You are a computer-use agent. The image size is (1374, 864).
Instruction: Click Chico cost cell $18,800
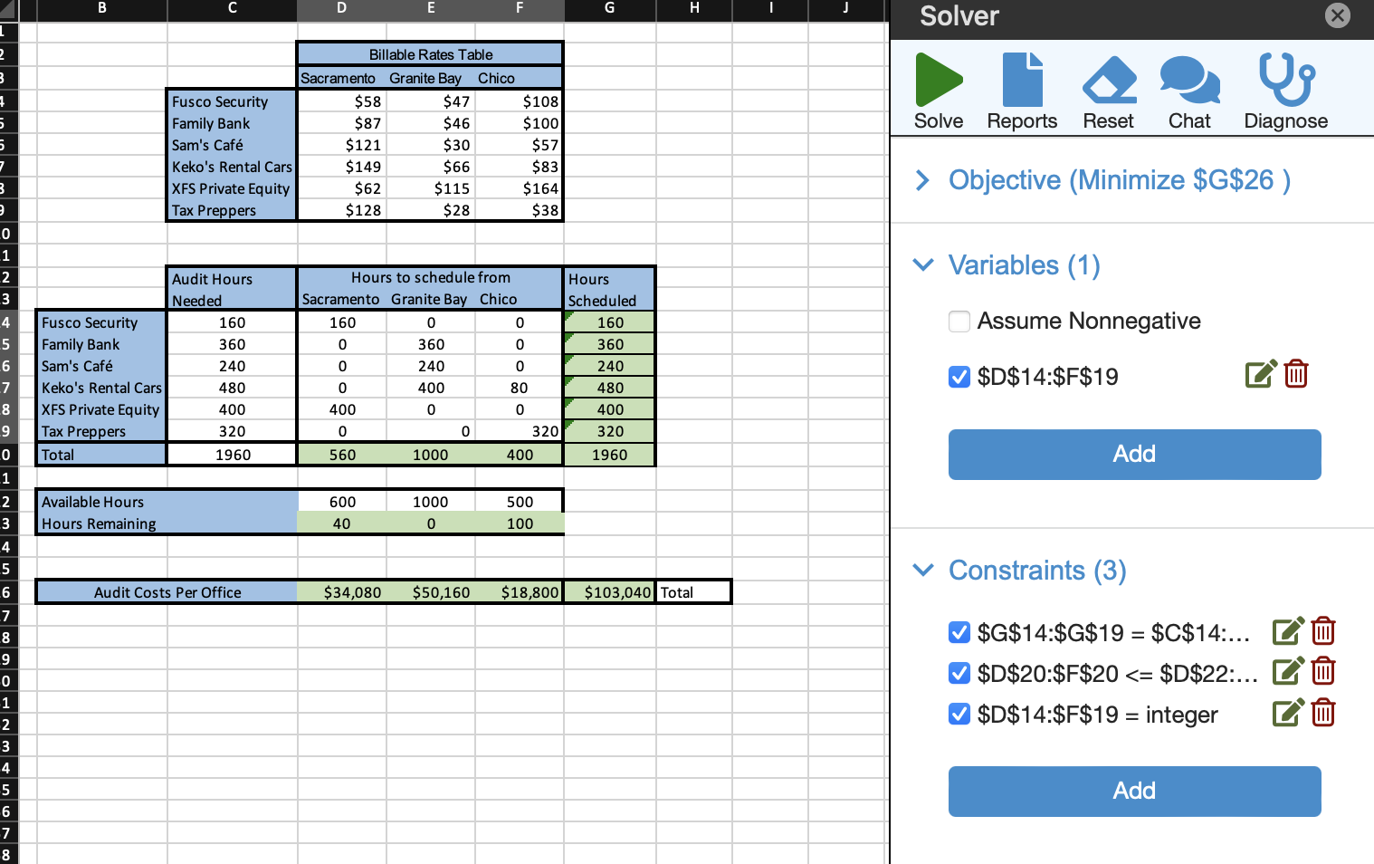520,592
